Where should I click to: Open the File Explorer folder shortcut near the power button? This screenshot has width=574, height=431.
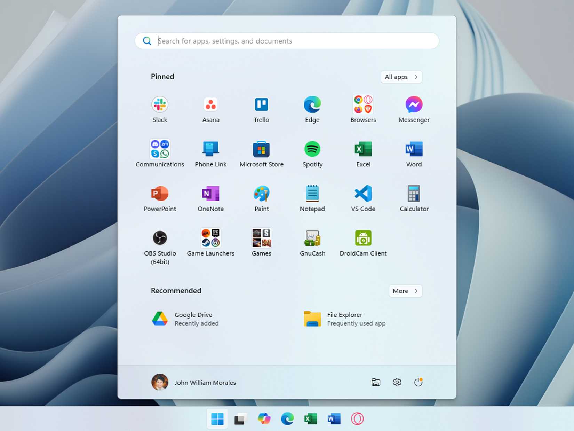click(376, 382)
